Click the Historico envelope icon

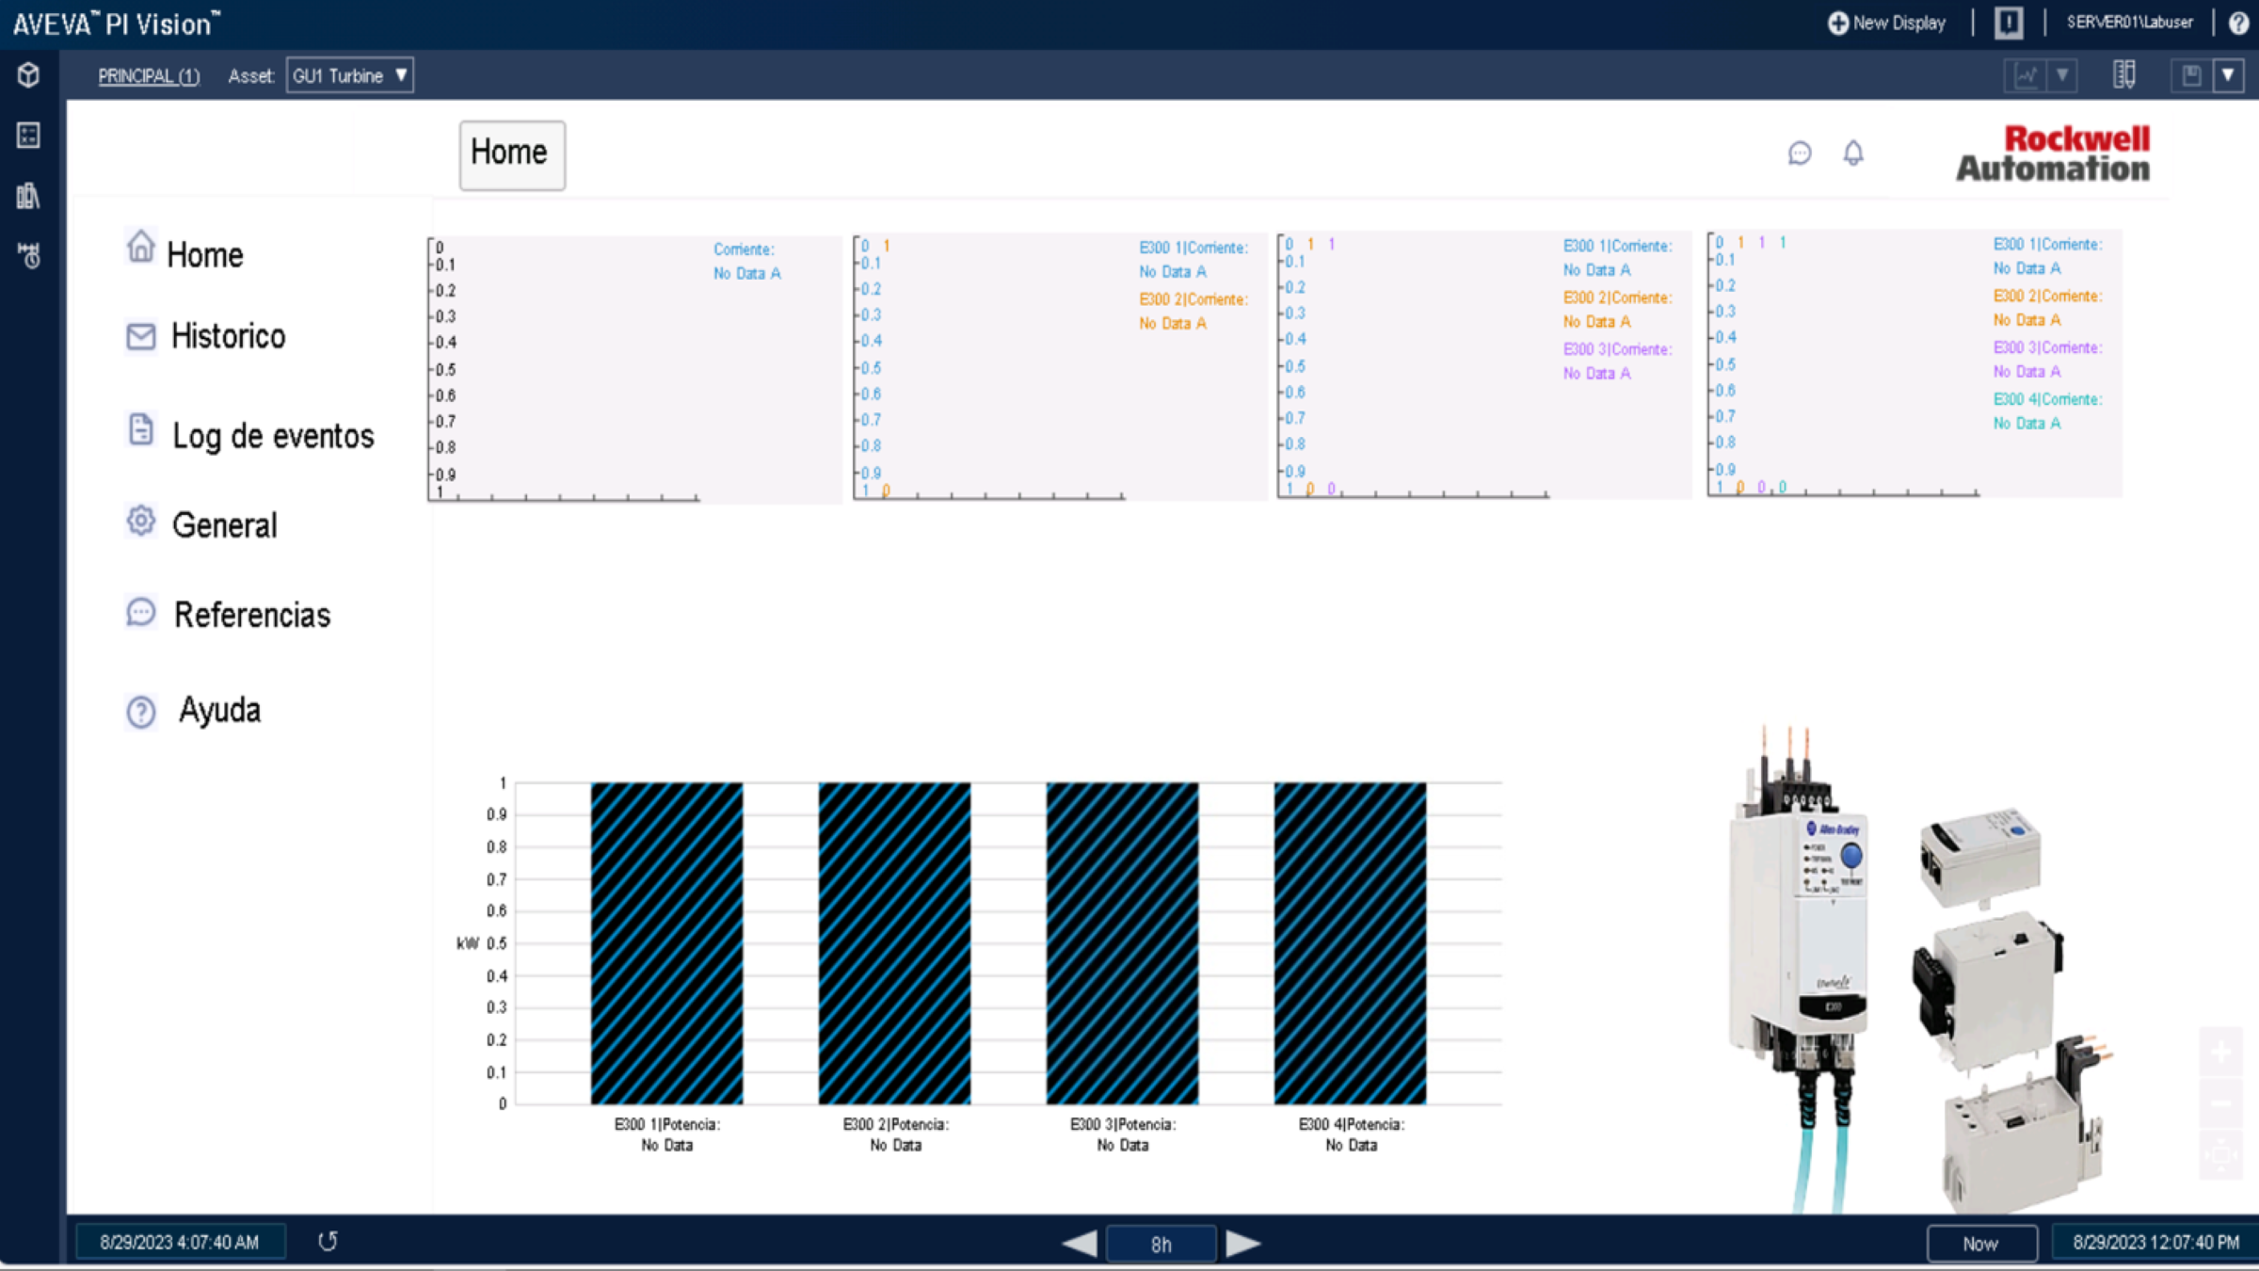coord(140,336)
